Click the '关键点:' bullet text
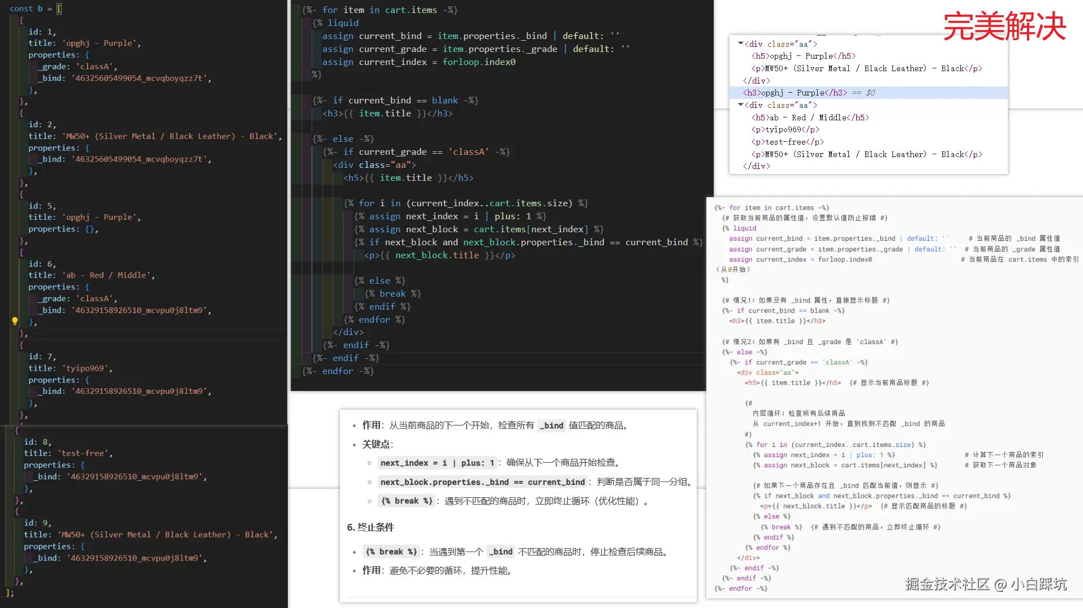 pyautogui.click(x=378, y=444)
